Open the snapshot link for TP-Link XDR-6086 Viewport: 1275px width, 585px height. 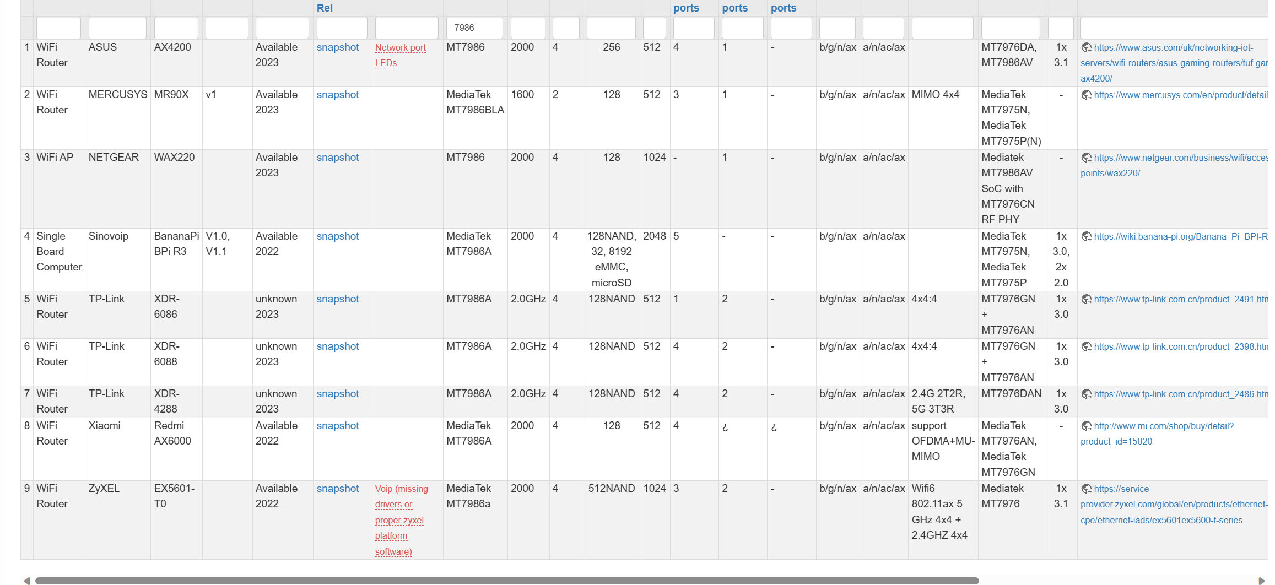pos(338,299)
